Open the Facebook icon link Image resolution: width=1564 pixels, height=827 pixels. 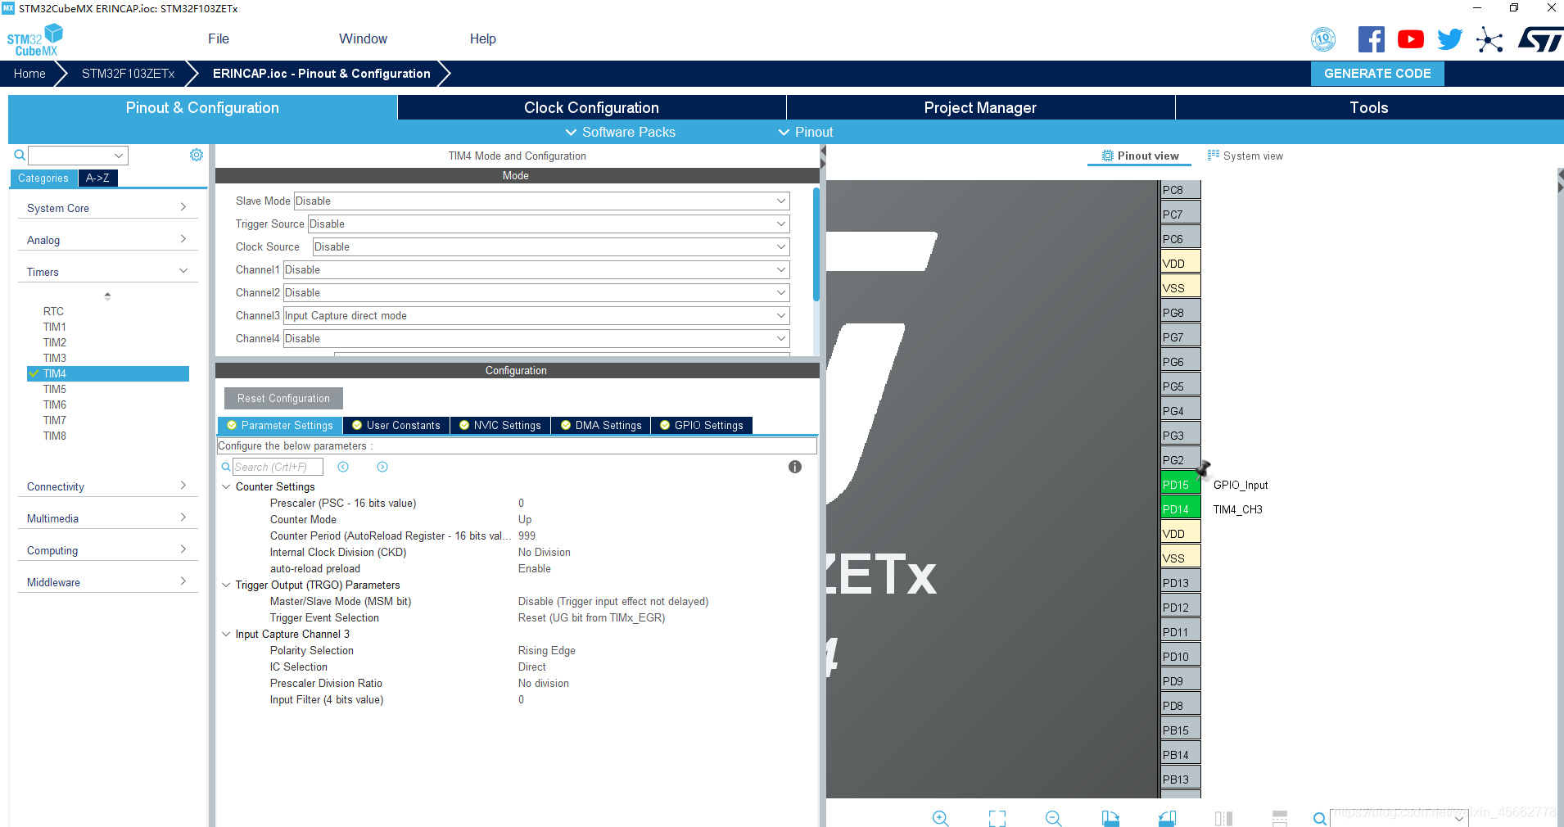tap(1372, 39)
